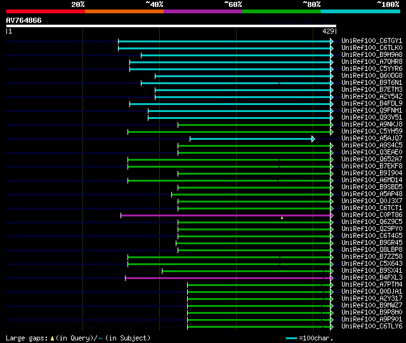Click the UniRef100_Q29PY0 label
This screenshot has width=406, height=343.
pyautogui.click(x=372, y=229)
